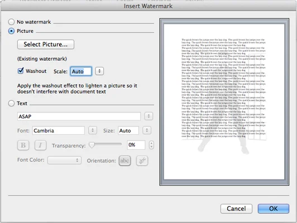Viewport: 297px width, 223px height.
Task: Open the Font Color dropdown
Action: tap(64, 160)
